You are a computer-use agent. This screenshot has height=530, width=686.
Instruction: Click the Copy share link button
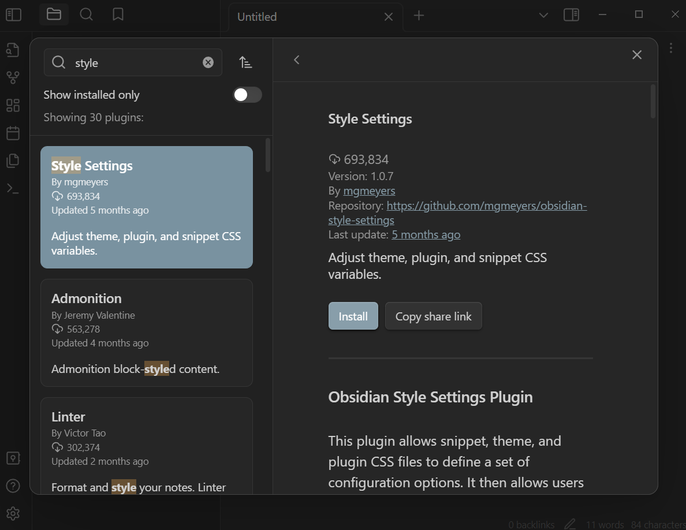pos(433,316)
